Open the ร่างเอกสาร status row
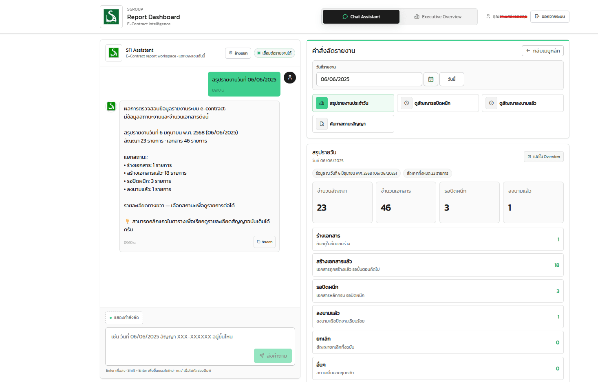This screenshot has height=382, width=598. coord(438,239)
